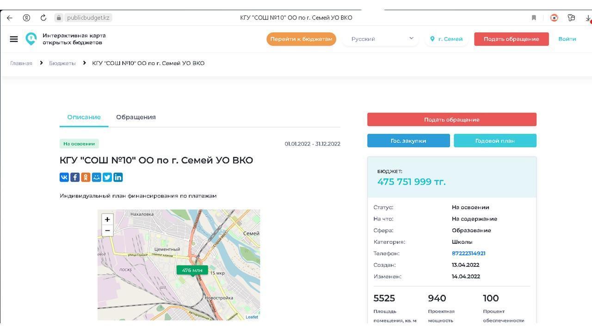Image resolution: width=592 pixels, height=333 pixels.
Task: Share page via Twitter icon
Action: click(x=107, y=177)
